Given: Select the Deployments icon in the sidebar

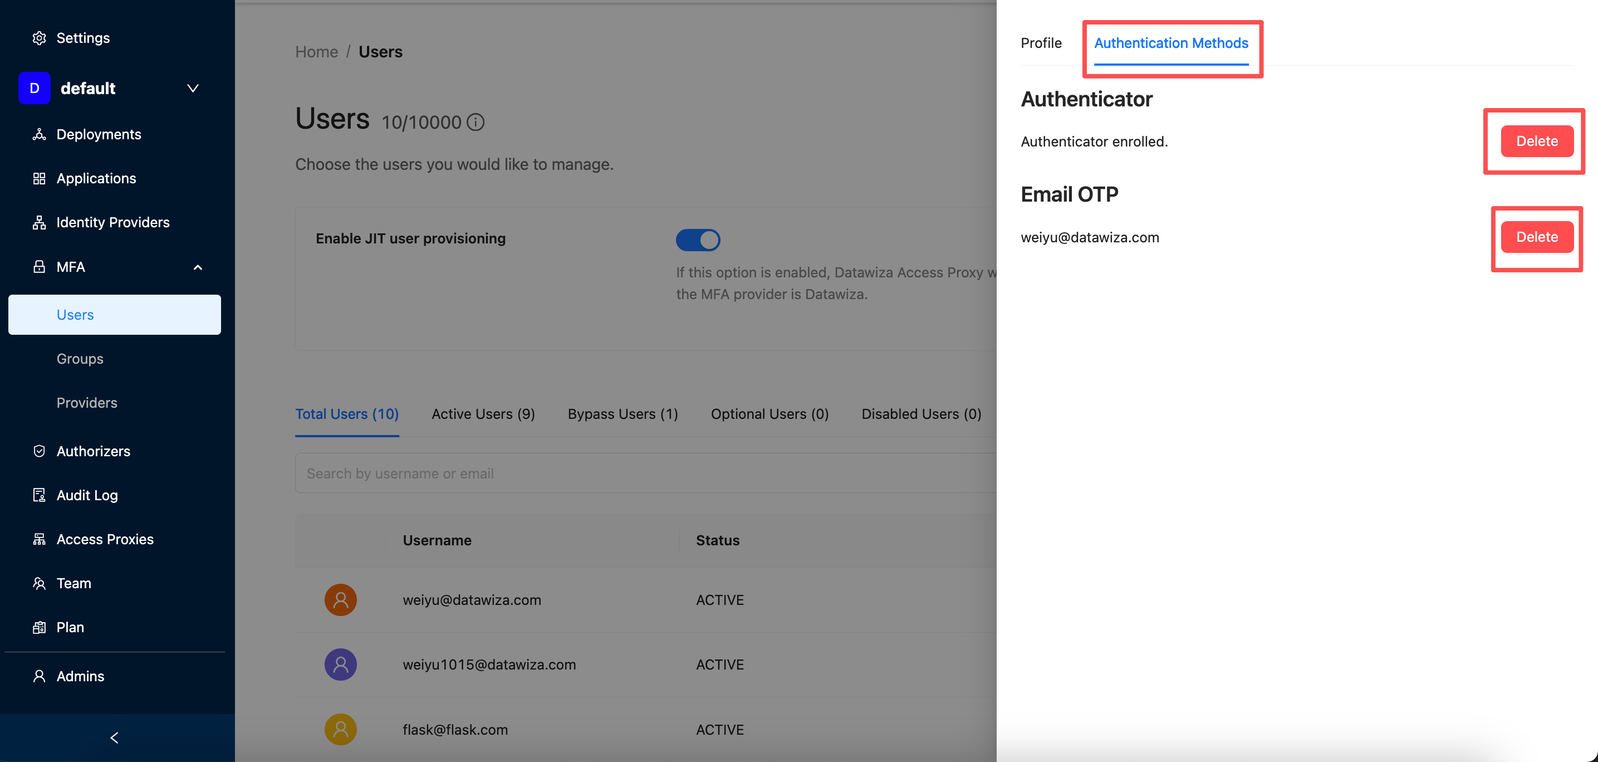Looking at the screenshot, I should point(39,134).
